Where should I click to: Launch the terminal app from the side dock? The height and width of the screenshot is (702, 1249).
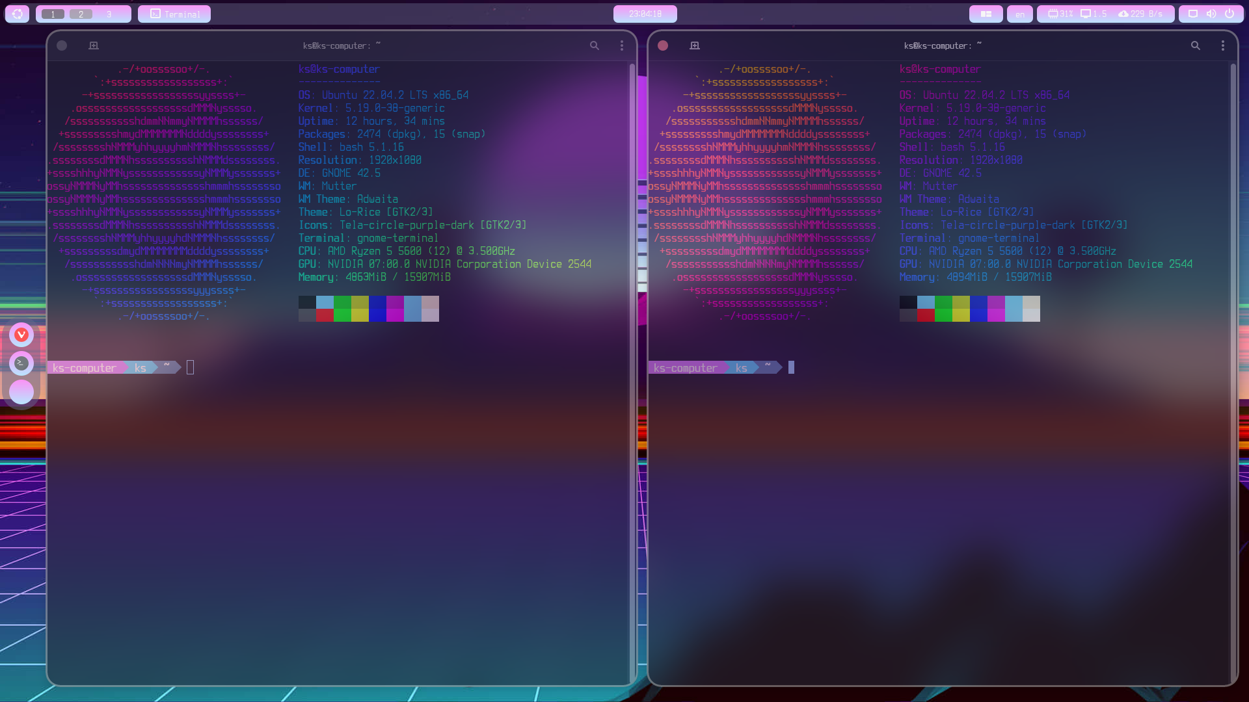21,363
